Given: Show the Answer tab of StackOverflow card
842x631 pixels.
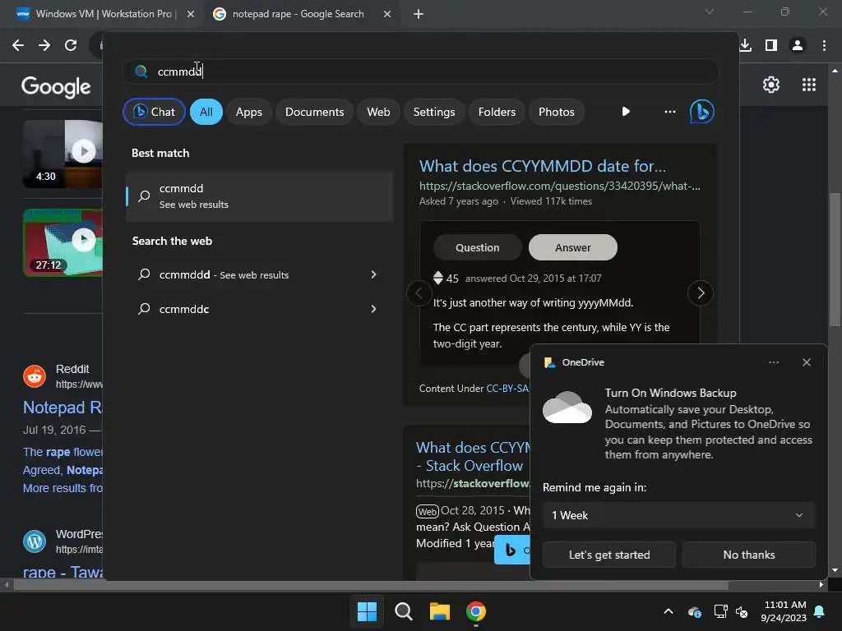Looking at the screenshot, I should coord(573,247).
